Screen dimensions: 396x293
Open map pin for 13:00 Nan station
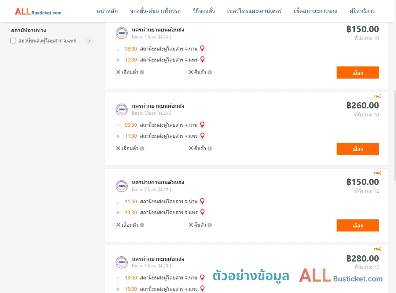pyautogui.click(x=202, y=278)
